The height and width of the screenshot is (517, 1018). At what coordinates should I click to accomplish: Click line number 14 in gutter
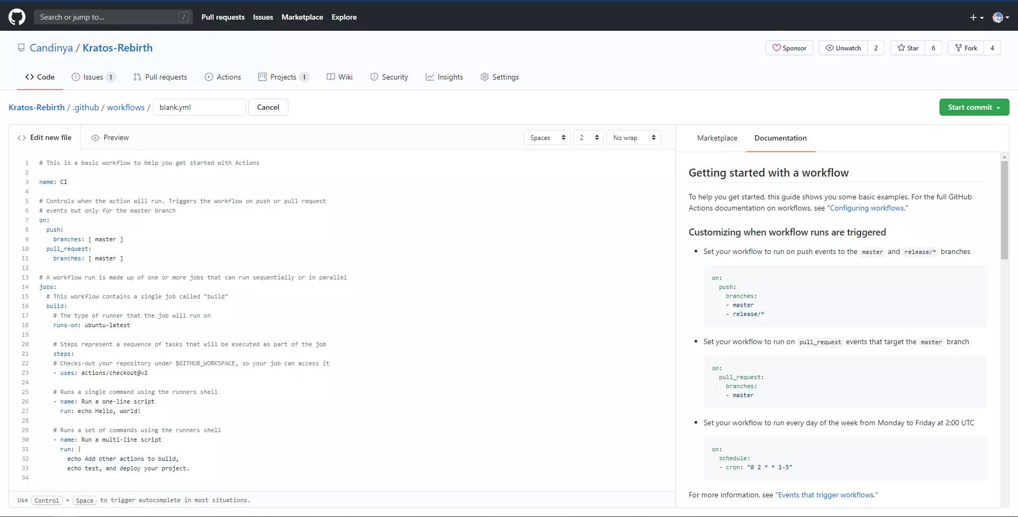click(25, 287)
